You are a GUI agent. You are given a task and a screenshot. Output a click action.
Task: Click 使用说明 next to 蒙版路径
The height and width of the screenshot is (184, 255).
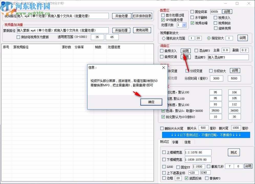tap(142, 30)
